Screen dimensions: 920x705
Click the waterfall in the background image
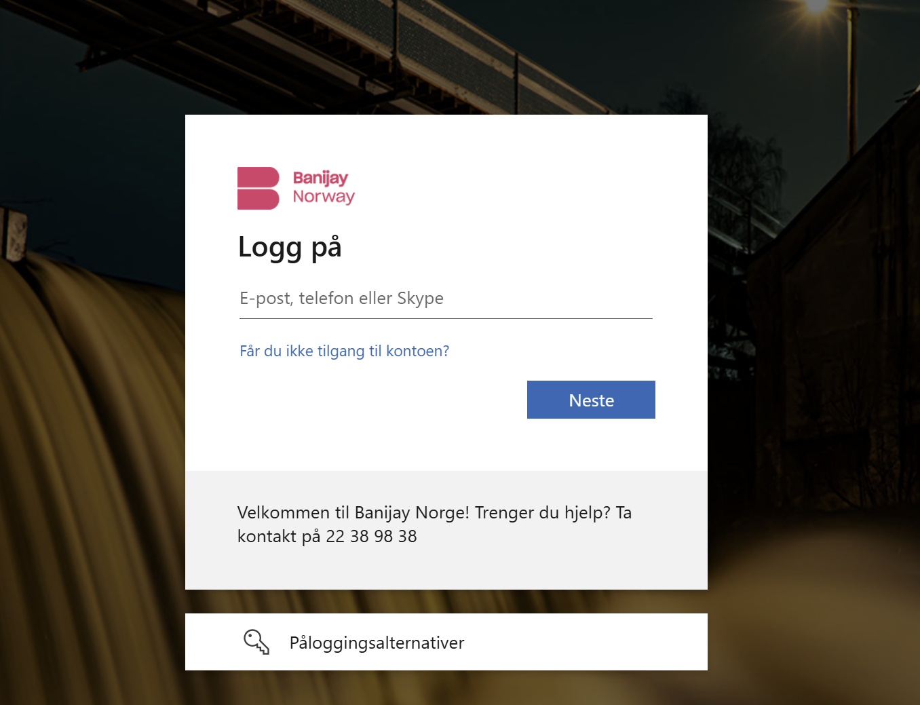88,475
